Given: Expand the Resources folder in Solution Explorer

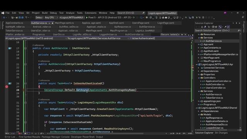Looking at the screenshot, I should [x=199, y=34].
